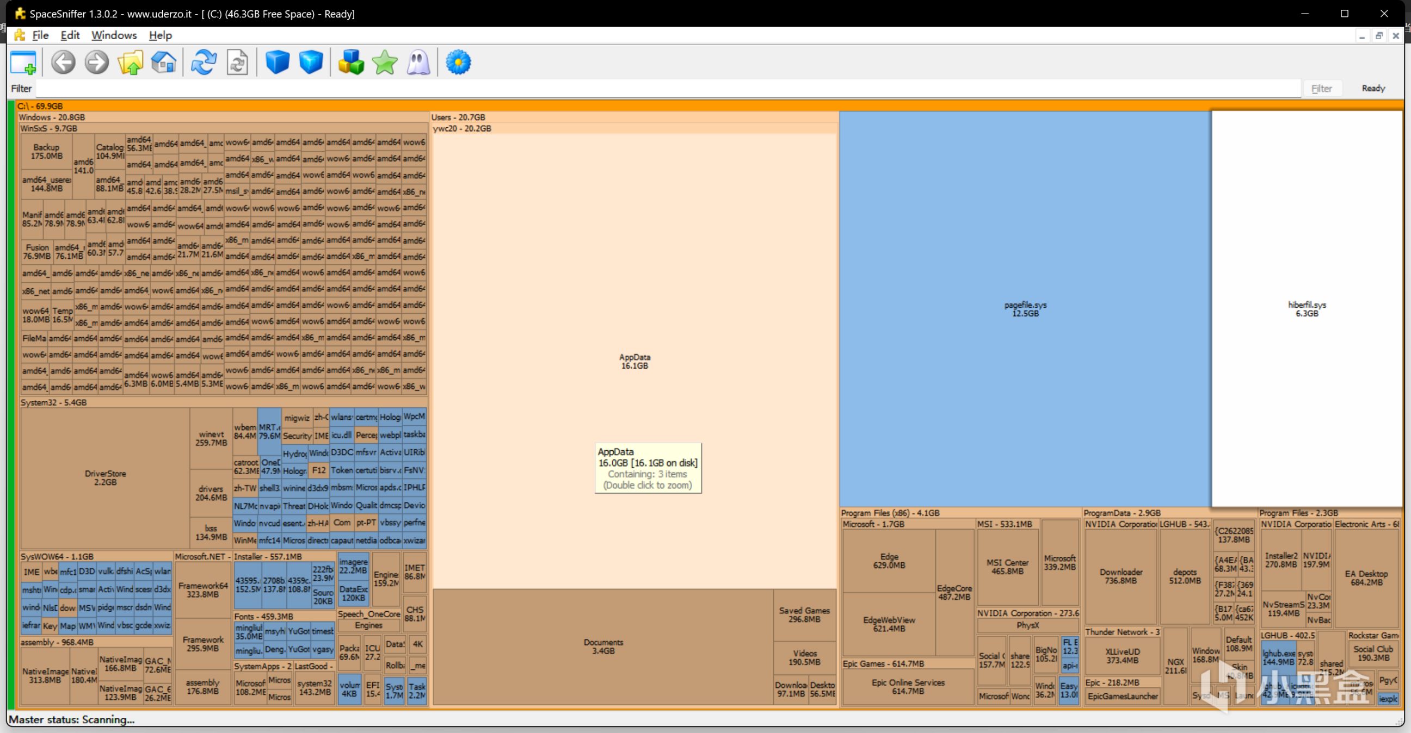Toggle the green star tagged-files icon

pos(385,63)
